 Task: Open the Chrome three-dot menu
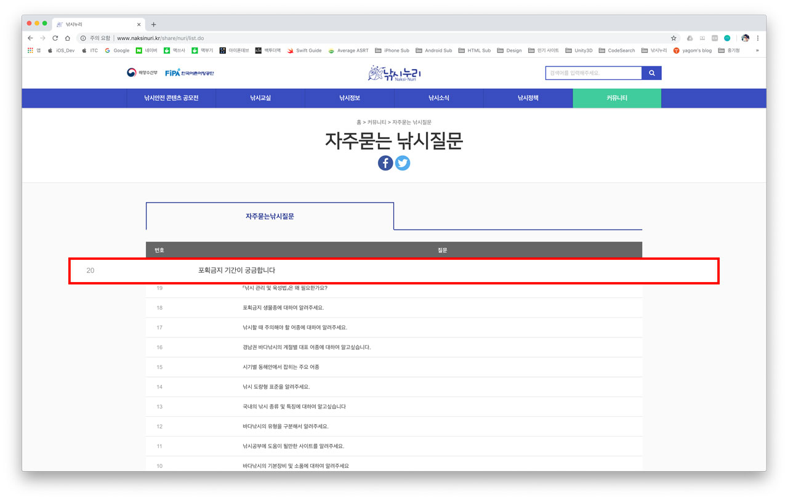point(758,37)
